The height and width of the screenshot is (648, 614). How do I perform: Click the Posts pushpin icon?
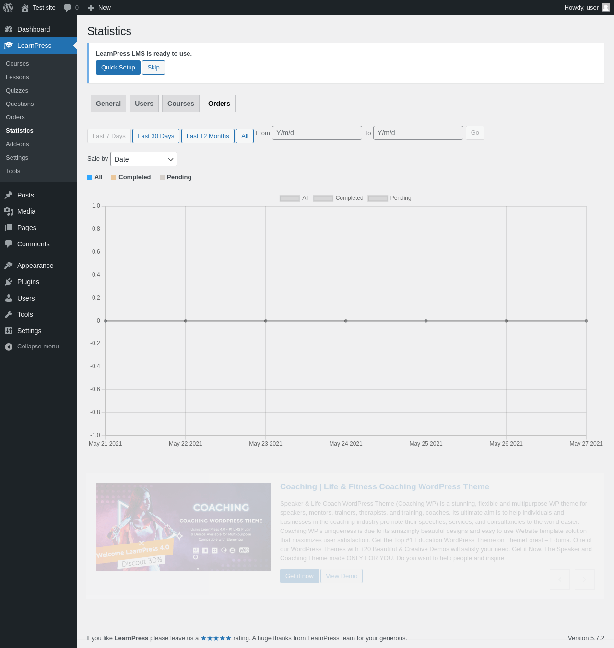coord(9,195)
